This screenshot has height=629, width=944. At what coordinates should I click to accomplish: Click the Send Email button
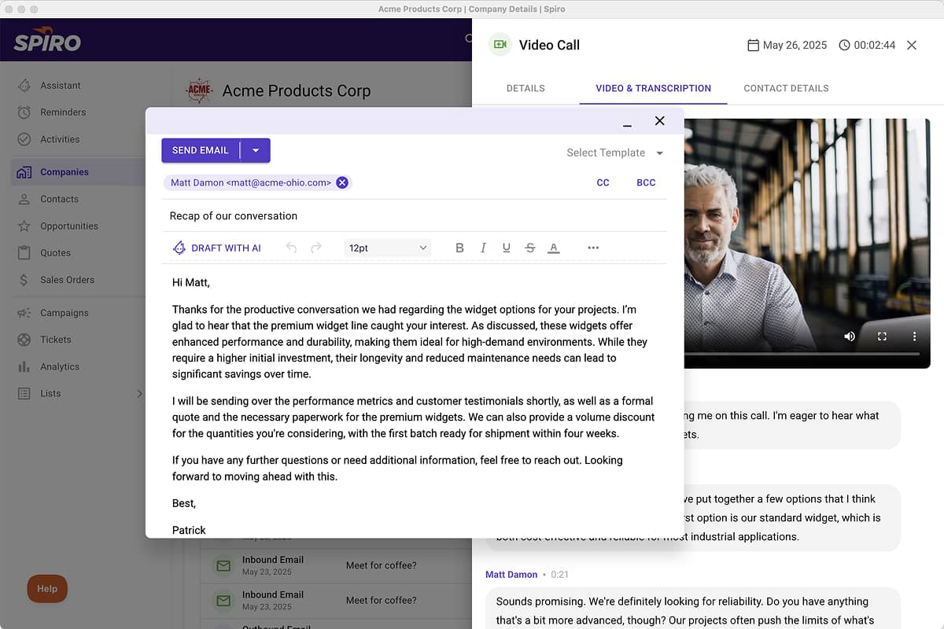tap(201, 150)
